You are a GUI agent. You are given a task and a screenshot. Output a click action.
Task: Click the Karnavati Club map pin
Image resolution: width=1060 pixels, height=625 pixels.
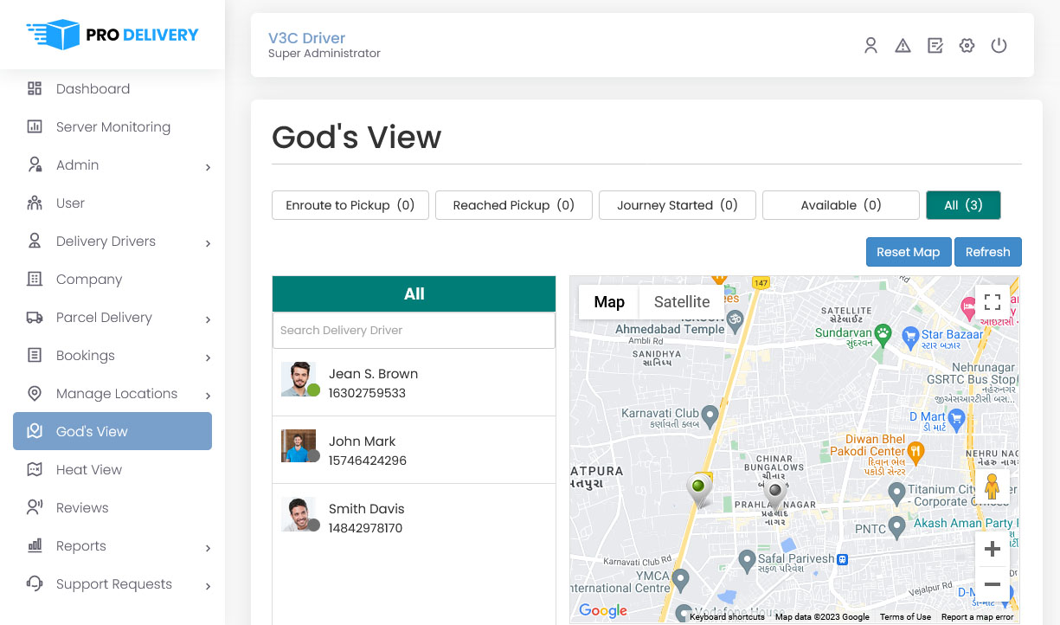coord(710,417)
